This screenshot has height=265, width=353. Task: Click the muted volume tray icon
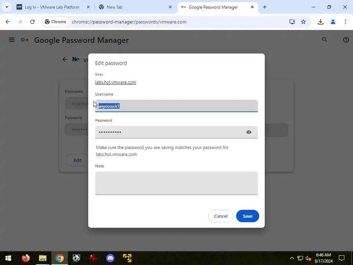click(308, 258)
